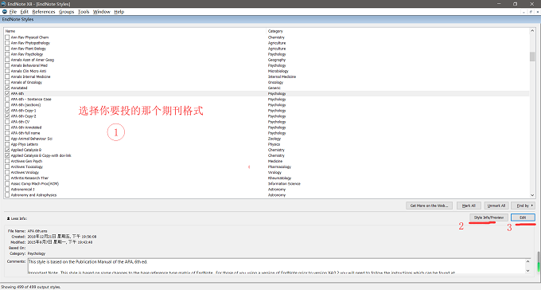541x290 pixels.
Task: Click the styles list scroll-down arrow
Action: pyautogui.click(x=532, y=195)
